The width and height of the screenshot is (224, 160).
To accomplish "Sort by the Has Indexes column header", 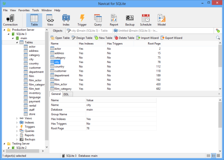I will coord(91,44).
